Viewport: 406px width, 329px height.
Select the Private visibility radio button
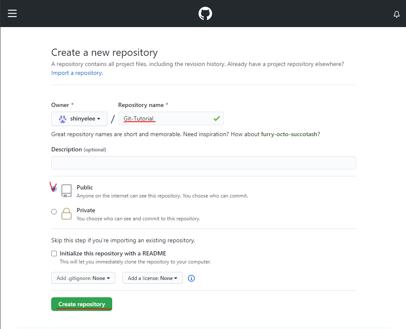54,211
